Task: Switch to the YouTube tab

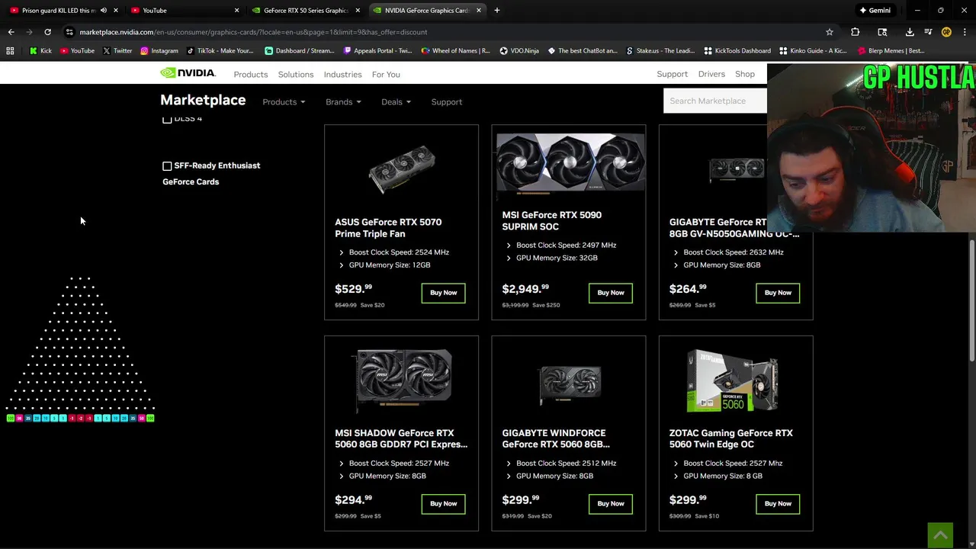Action: pos(183,11)
